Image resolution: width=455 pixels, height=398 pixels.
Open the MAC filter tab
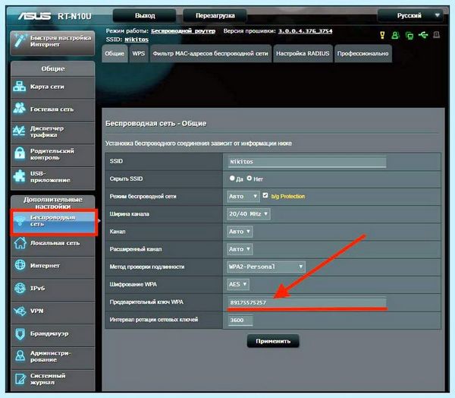coord(210,53)
